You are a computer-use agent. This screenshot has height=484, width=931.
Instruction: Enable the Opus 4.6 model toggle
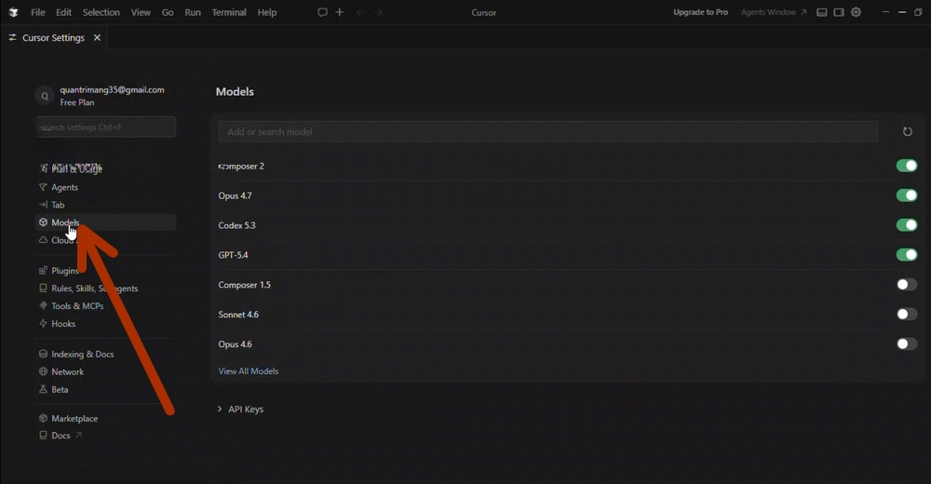907,343
